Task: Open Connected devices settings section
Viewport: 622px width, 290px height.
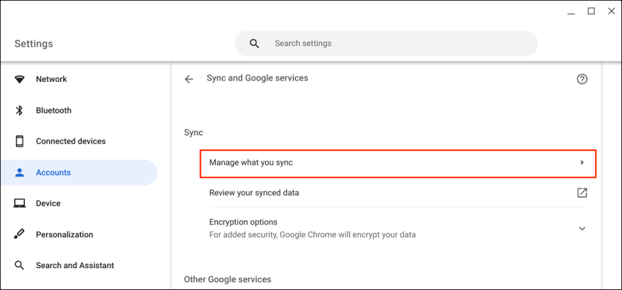Action: [70, 141]
